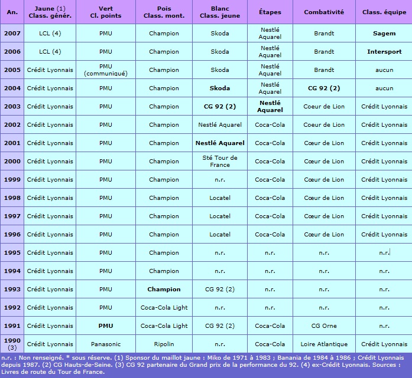
Task: Click 'aucun' in the 2005 row
Action: (384, 70)
